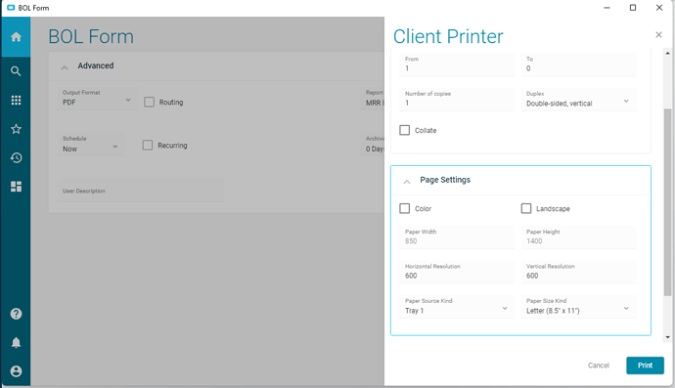This screenshot has height=388, width=675.
Task: Toggle the Recurring checkbox
Action: click(148, 145)
